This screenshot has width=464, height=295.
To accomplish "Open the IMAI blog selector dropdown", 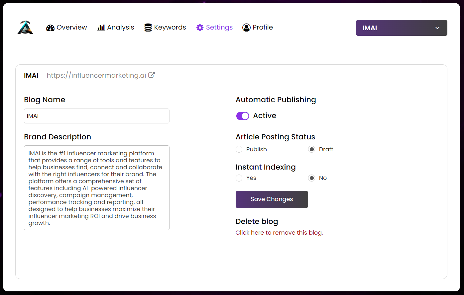I will [402, 28].
